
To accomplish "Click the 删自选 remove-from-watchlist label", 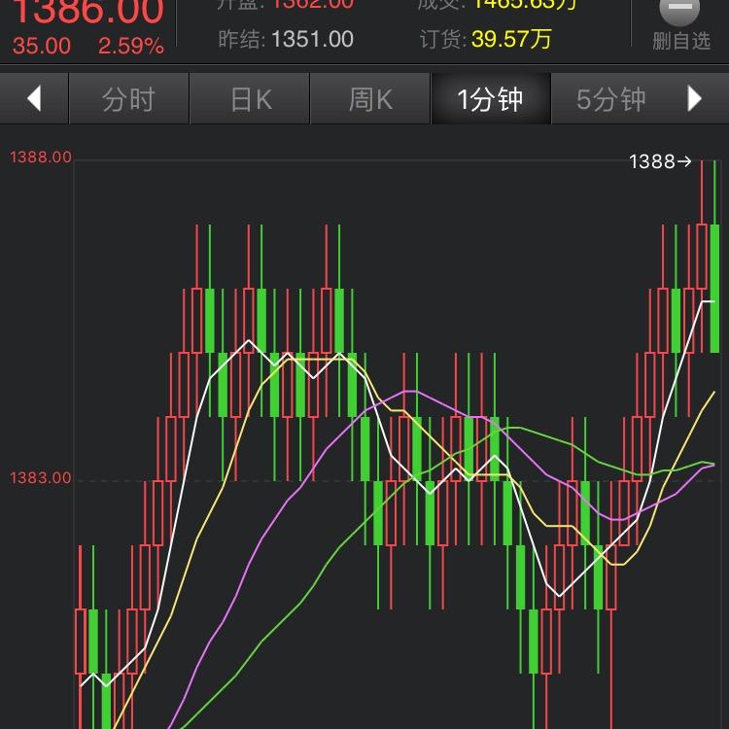I will pyautogui.click(x=680, y=42).
